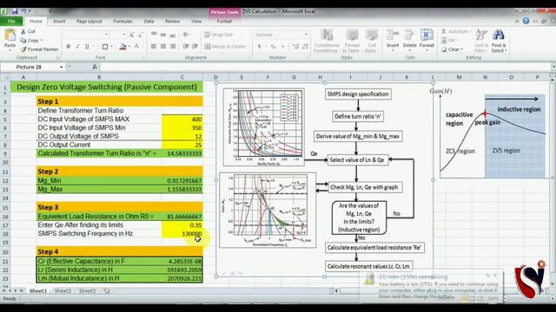Click the Insert Function fx button
The width and height of the screenshot is (556, 312).
click(x=95, y=67)
